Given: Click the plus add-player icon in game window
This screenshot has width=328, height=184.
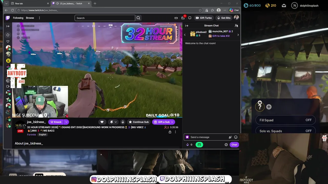Looking at the screenshot, I should tap(269, 107).
